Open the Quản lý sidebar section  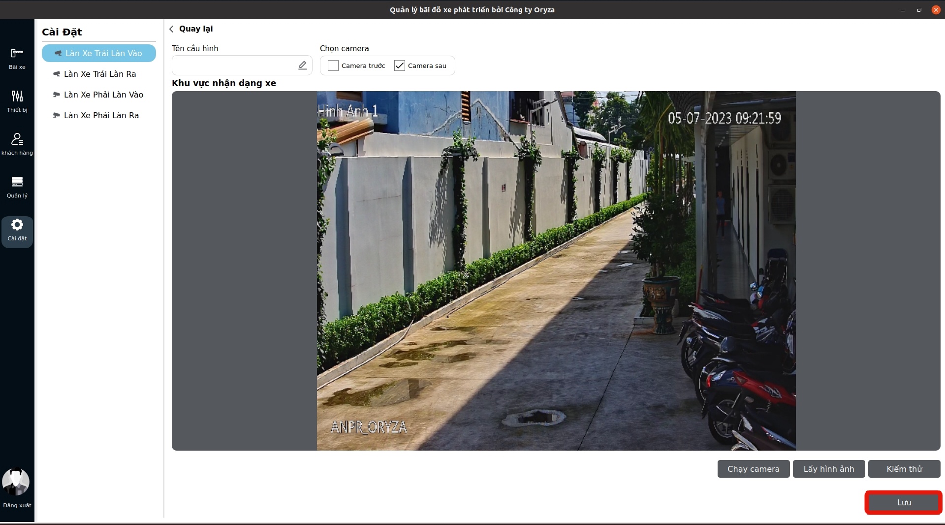click(x=17, y=187)
